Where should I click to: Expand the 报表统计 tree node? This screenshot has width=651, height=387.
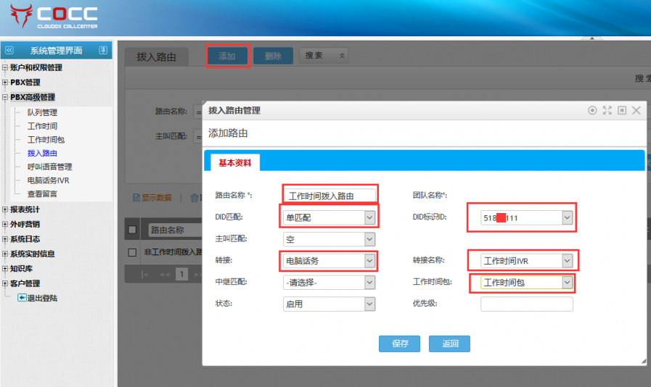click(5, 209)
